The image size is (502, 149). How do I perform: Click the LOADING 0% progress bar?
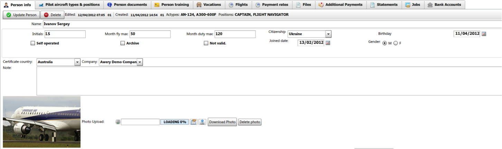tap(175, 122)
